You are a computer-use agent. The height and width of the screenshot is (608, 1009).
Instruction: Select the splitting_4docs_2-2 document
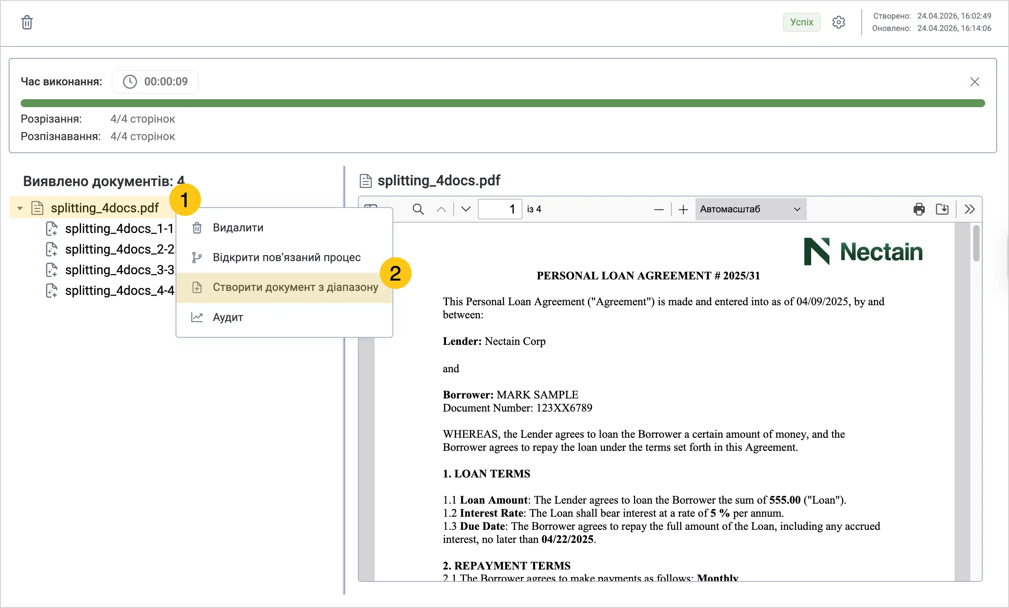(x=120, y=249)
